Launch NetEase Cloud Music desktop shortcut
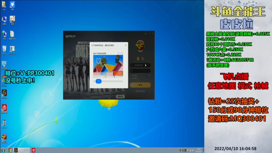The width and height of the screenshot is (272, 153). click(4, 109)
